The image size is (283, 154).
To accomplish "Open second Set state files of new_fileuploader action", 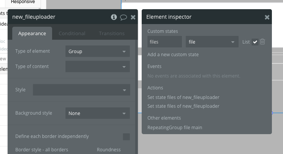I will point(183,106).
